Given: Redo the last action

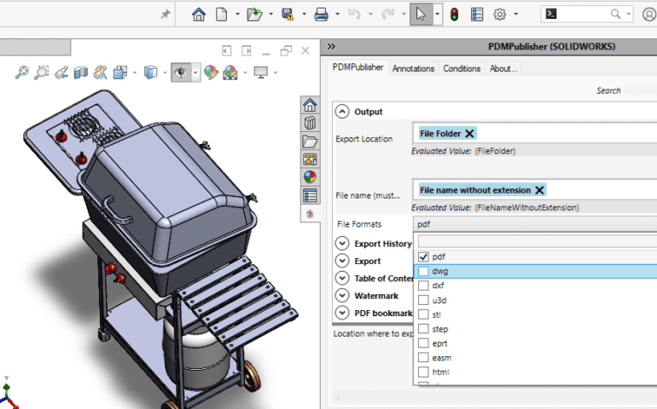Looking at the screenshot, I should (387, 14).
